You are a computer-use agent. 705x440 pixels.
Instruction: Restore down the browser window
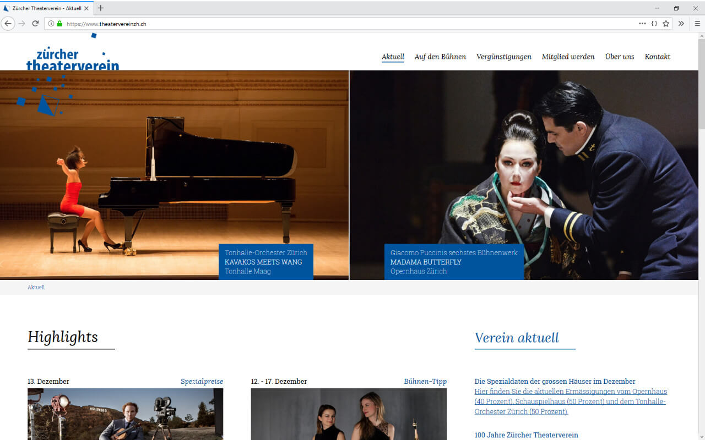676,8
